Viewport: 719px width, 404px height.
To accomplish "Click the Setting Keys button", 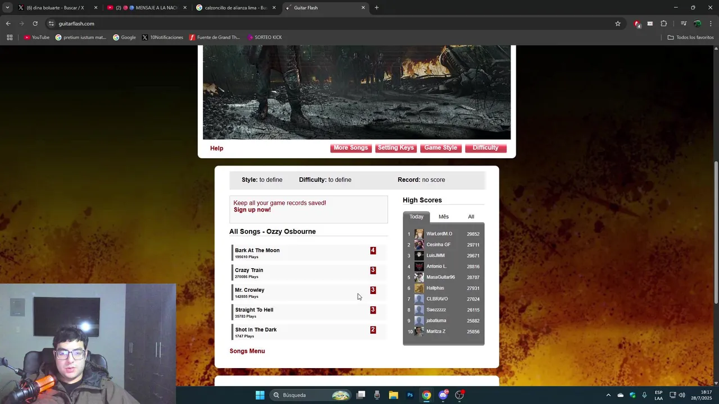I will [395, 148].
